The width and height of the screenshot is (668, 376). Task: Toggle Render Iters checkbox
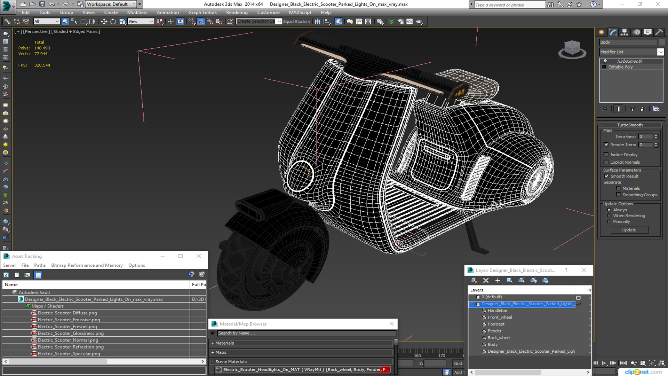tap(606, 144)
